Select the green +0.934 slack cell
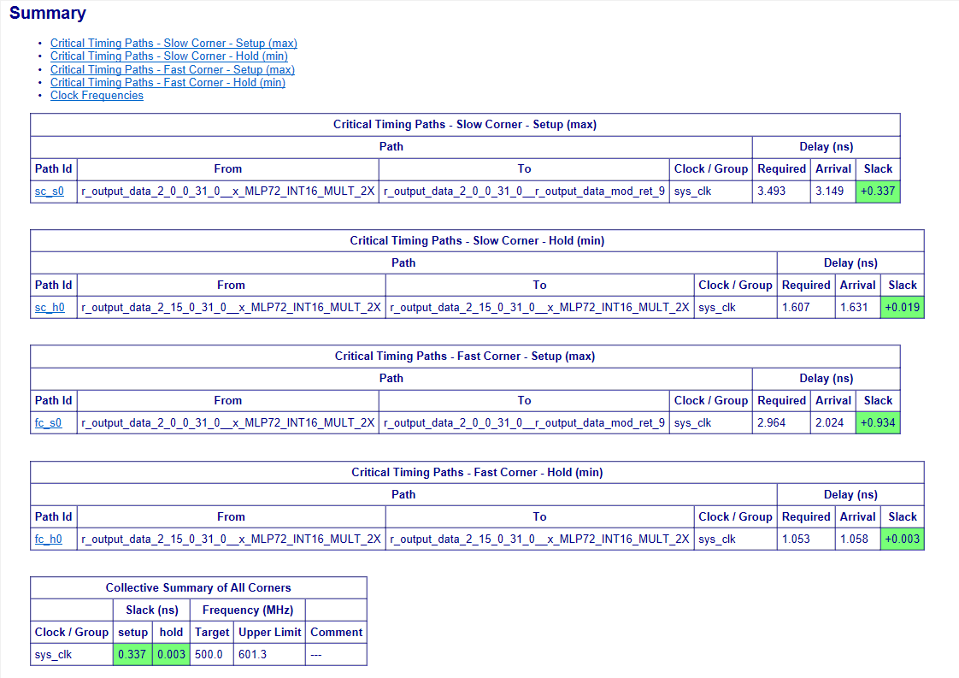The height and width of the screenshot is (678, 959). tap(877, 423)
